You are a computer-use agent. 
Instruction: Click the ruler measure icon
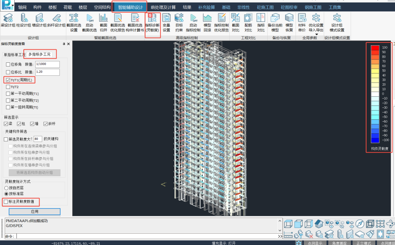tap(288, 234)
